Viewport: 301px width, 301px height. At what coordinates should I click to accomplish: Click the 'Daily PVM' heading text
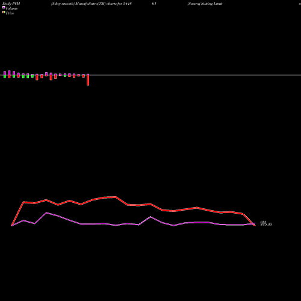coord(11,4)
